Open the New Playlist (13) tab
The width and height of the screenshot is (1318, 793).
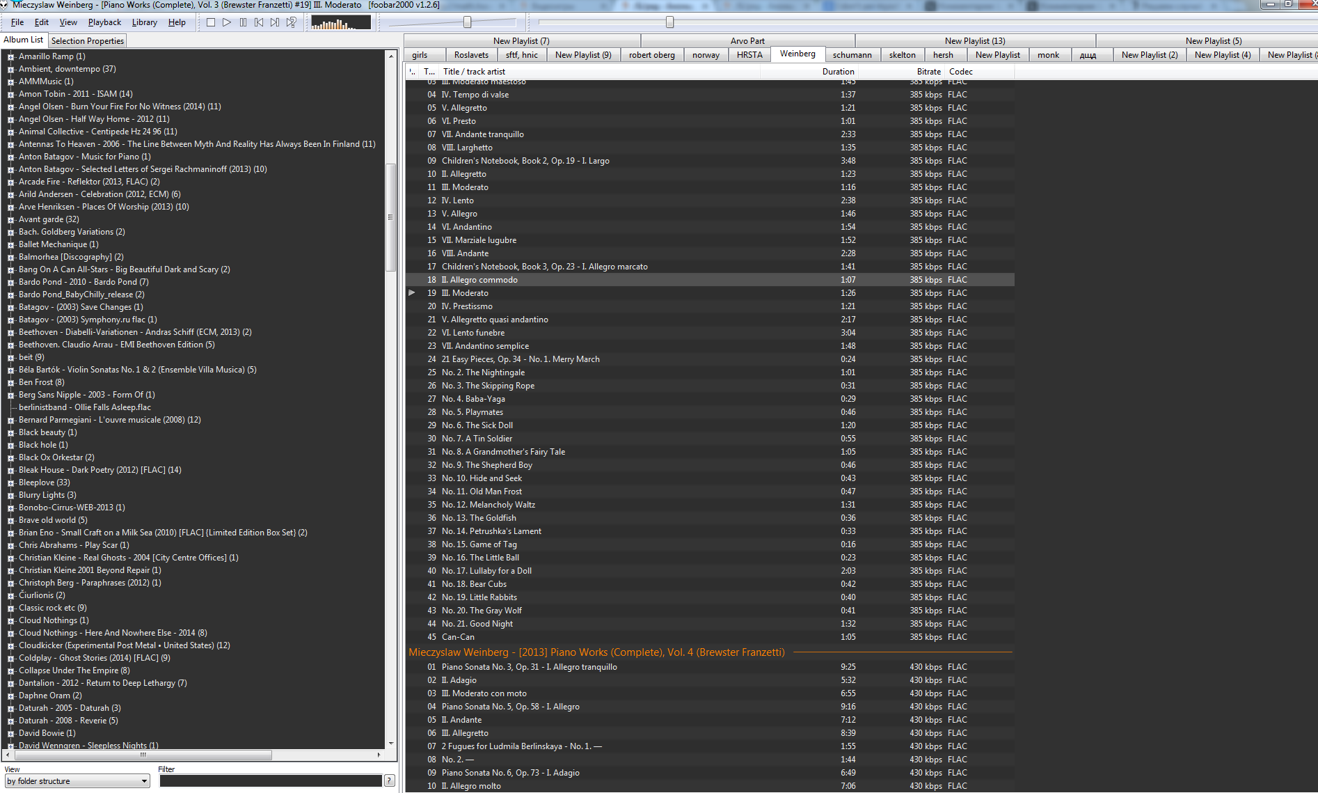click(975, 41)
